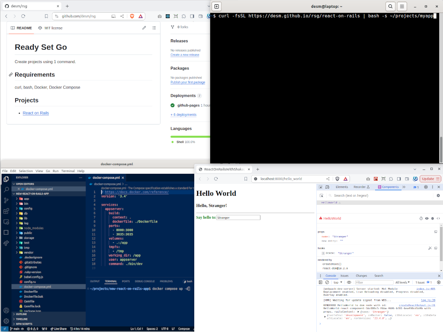The width and height of the screenshot is (443, 332).
Task: Open the MIT license tab on GitHub
Action: [x=50, y=28]
